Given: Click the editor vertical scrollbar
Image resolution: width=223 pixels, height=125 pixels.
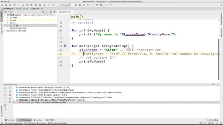Looking at the screenshot, I should 219,59.
